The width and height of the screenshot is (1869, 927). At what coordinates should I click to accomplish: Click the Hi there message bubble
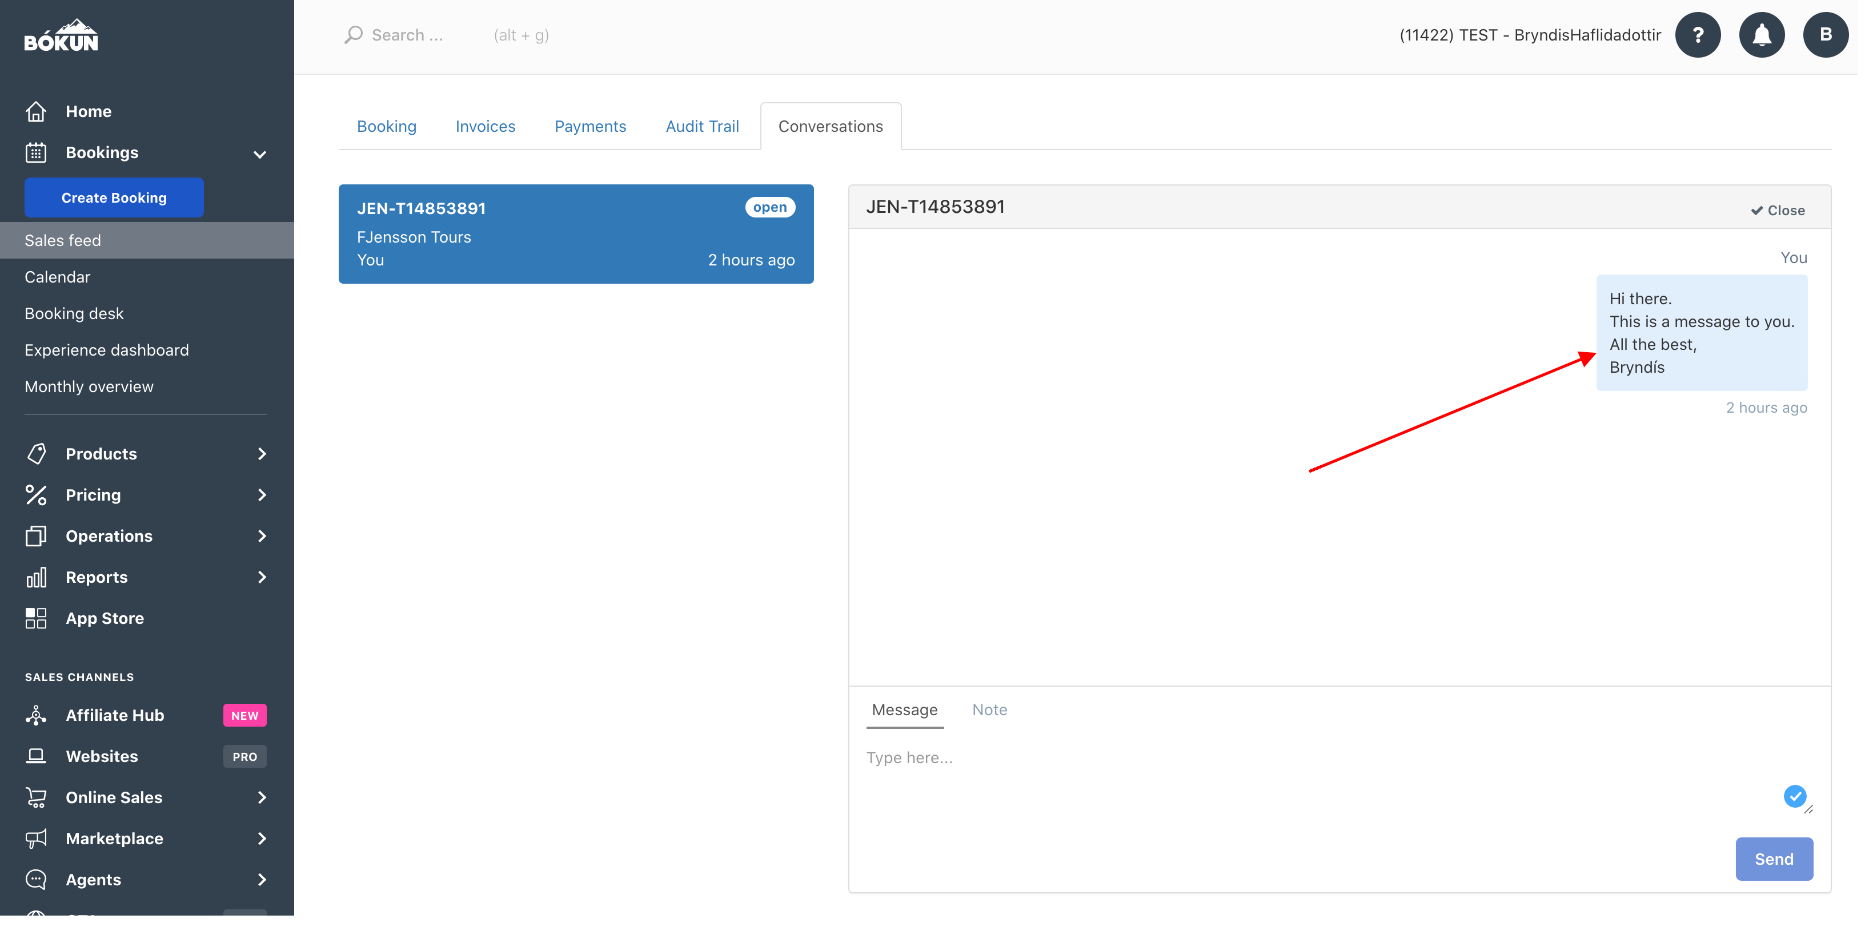click(x=1712, y=335)
